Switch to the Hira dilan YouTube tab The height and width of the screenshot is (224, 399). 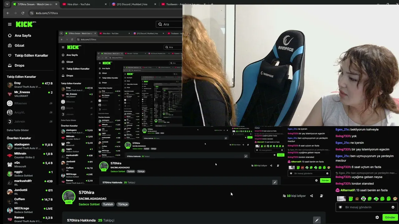pyautogui.click(x=84, y=4)
